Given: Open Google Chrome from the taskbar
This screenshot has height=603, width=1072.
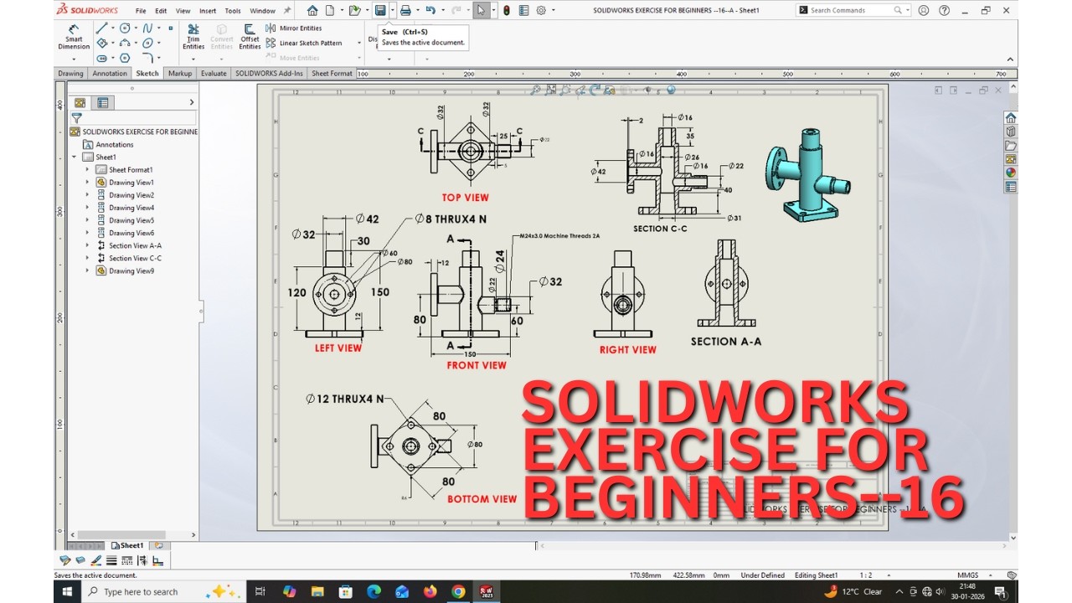Looking at the screenshot, I should (x=458, y=591).
